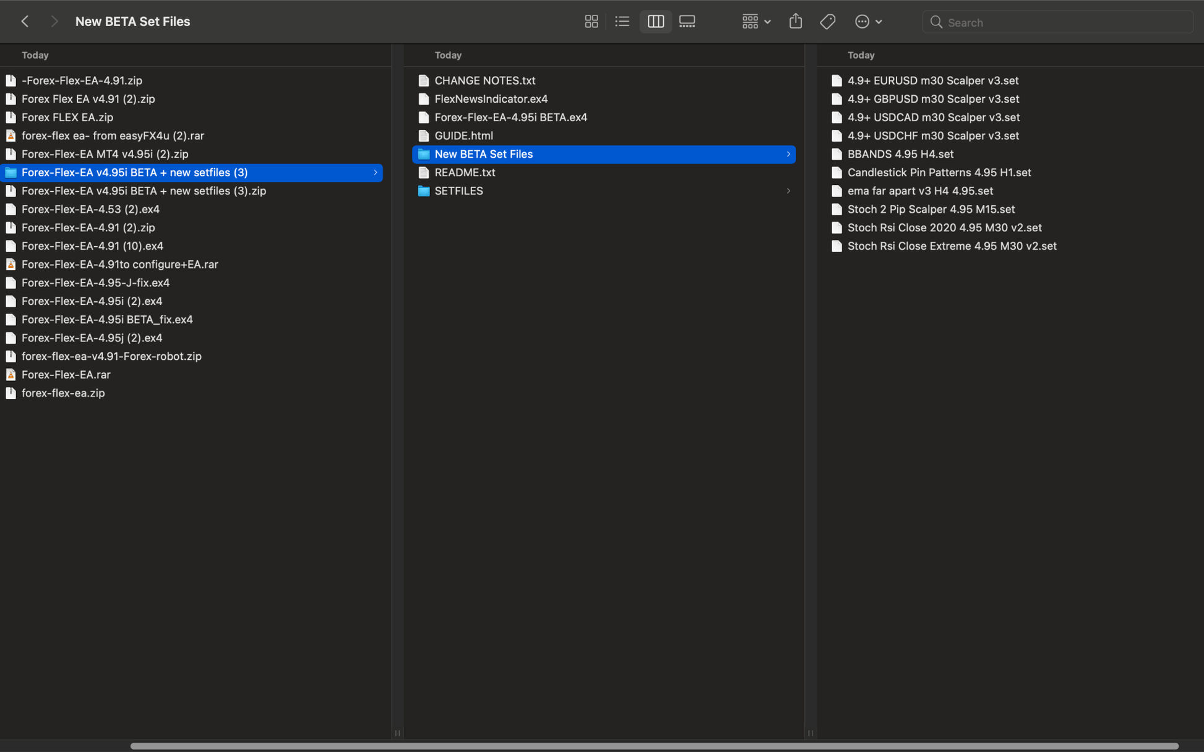
Task: Click in the Search field
Action: click(1057, 22)
